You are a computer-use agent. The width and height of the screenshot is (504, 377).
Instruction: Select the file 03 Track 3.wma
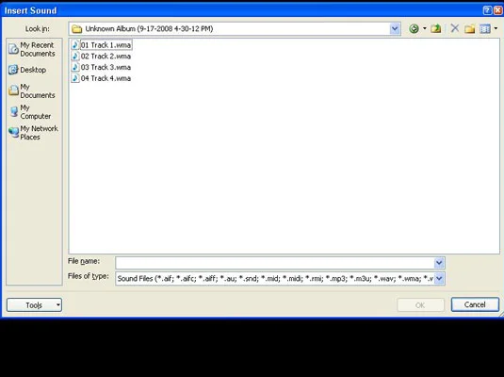(101, 67)
